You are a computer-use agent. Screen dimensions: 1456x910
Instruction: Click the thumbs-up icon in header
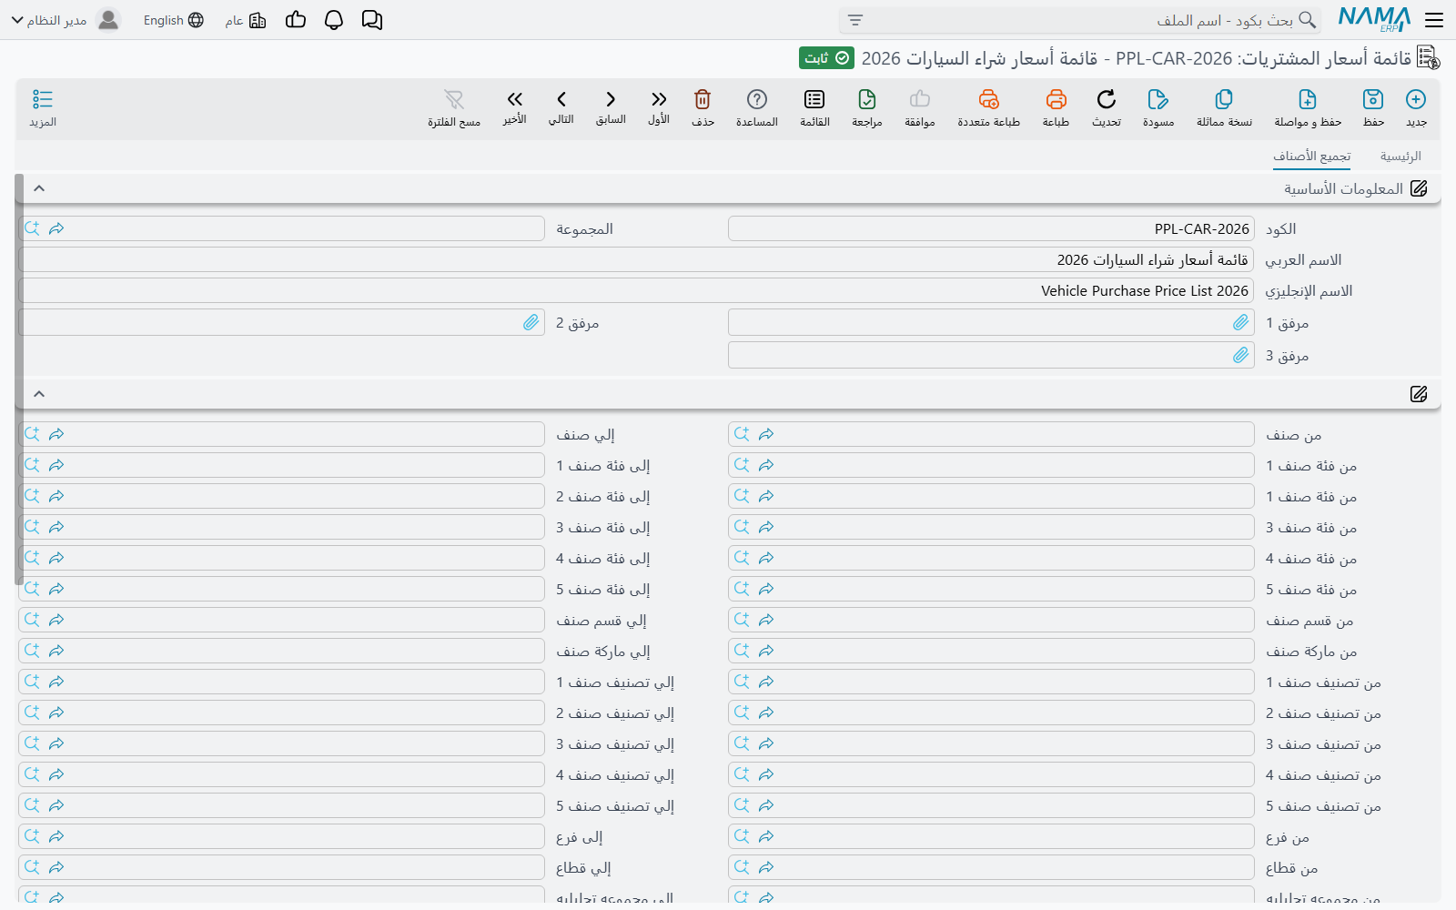coord(296,20)
